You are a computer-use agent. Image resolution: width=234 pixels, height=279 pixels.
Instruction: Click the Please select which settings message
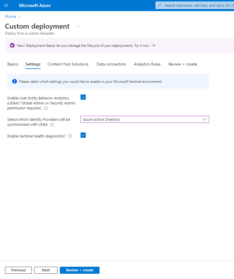(x=90, y=82)
